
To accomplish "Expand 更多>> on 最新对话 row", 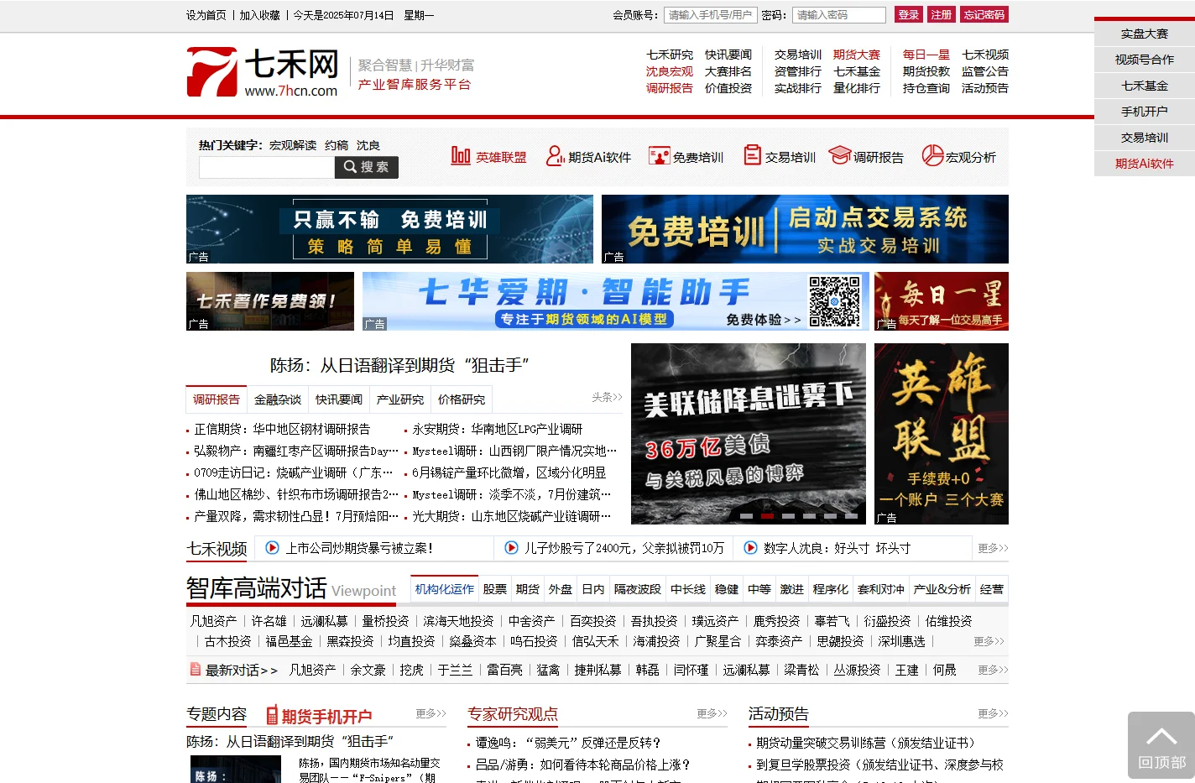I will point(993,670).
